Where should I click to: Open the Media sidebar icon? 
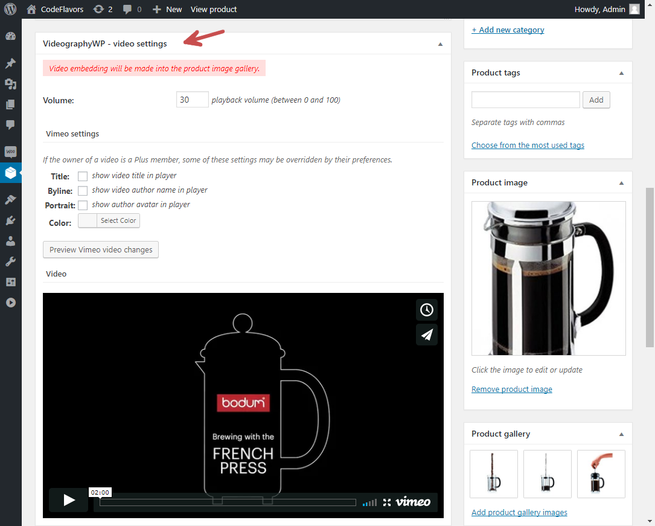(10, 84)
